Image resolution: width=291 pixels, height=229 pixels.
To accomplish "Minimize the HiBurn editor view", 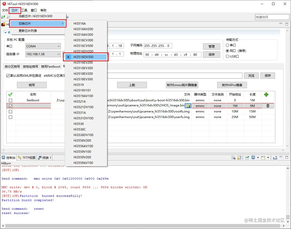I will click(x=281, y=23).
